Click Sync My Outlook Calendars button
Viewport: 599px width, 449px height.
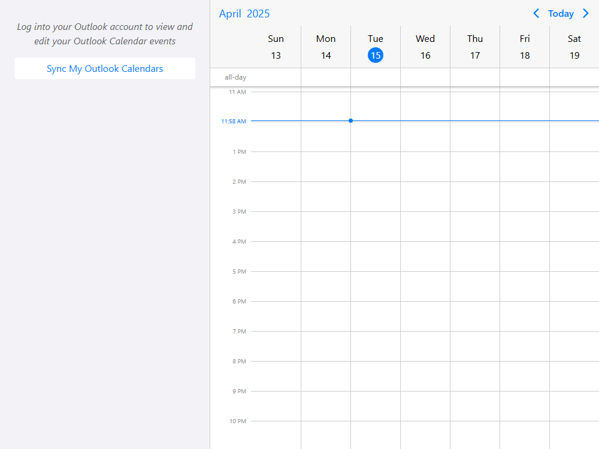105,68
